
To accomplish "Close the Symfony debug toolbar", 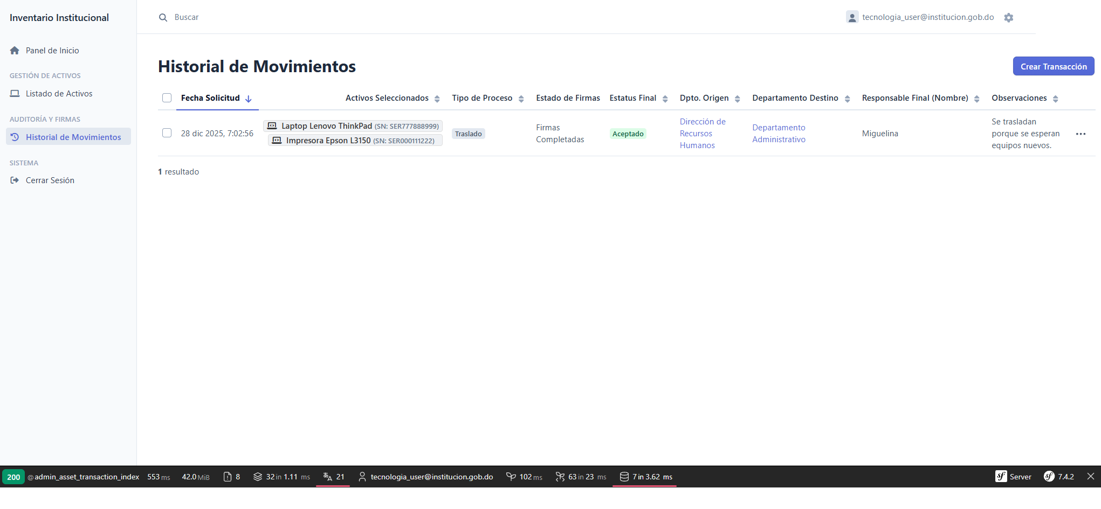I will (1091, 476).
